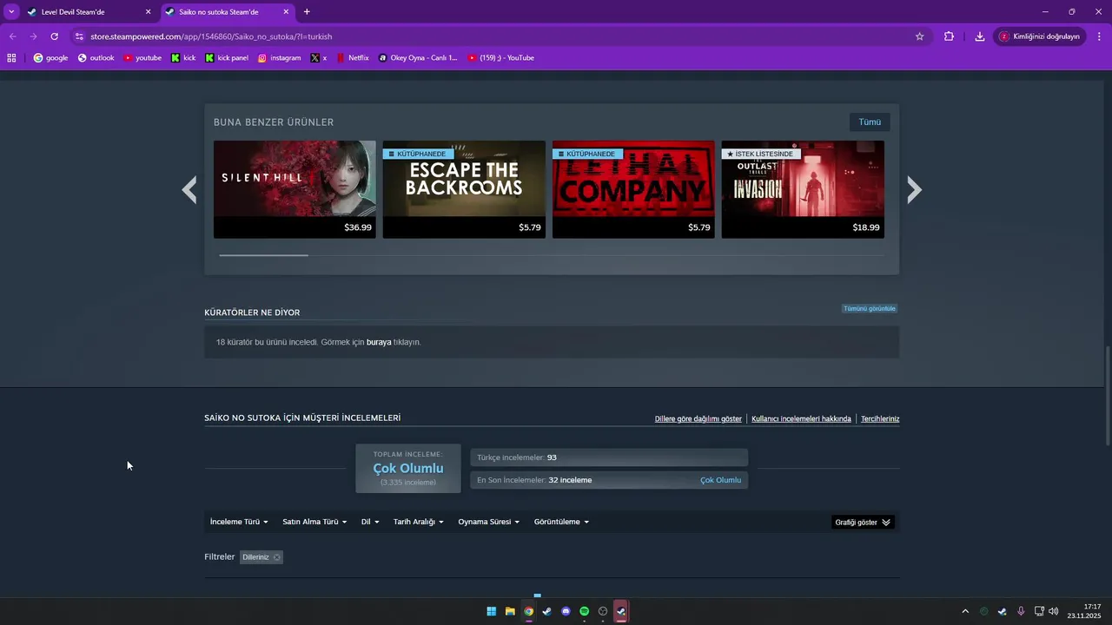This screenshot has height=625, width=1112.
Task: Open Dillere göre dağılımı göster link
Action: (698, 418)
